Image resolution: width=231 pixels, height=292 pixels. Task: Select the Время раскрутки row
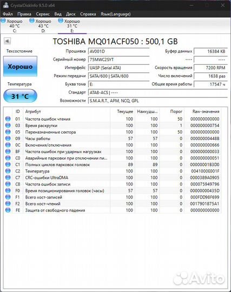113,125
